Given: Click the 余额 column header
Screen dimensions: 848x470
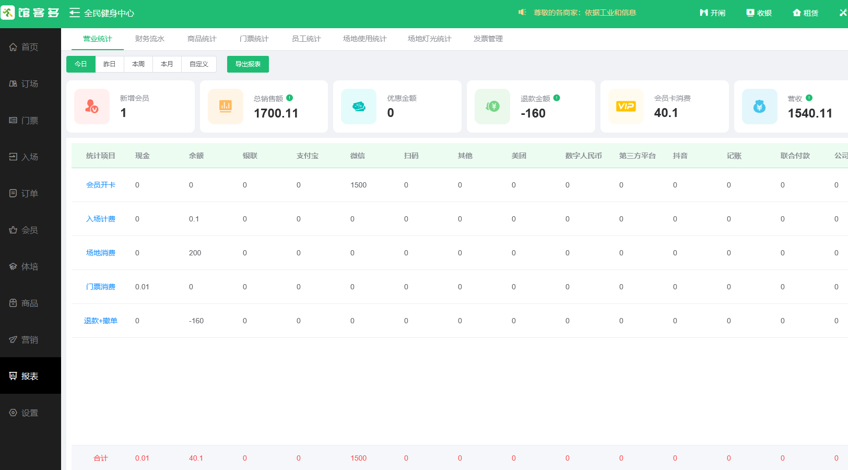Looking at the screenshot, I should (x=196, y=156).
